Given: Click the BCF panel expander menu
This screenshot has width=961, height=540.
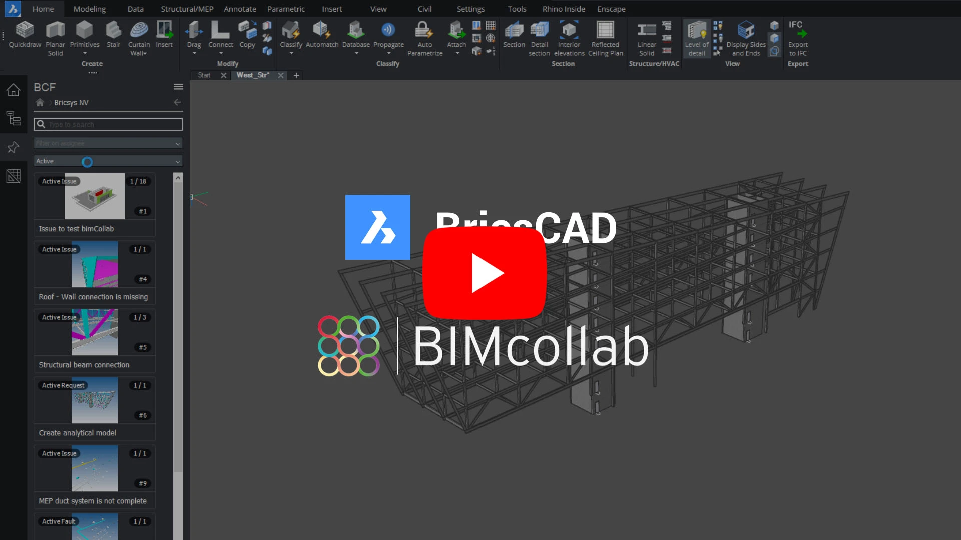Looking at the screenshot, I should click(178, 87).
